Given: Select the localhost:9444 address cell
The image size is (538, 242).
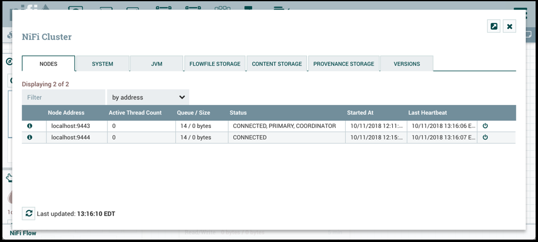Looking at the screenshot, I should (77, 138).
